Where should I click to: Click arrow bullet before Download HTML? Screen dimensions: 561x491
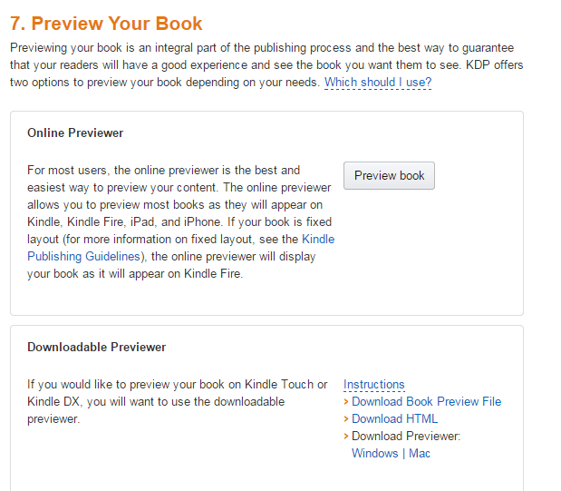click(346, 419)
